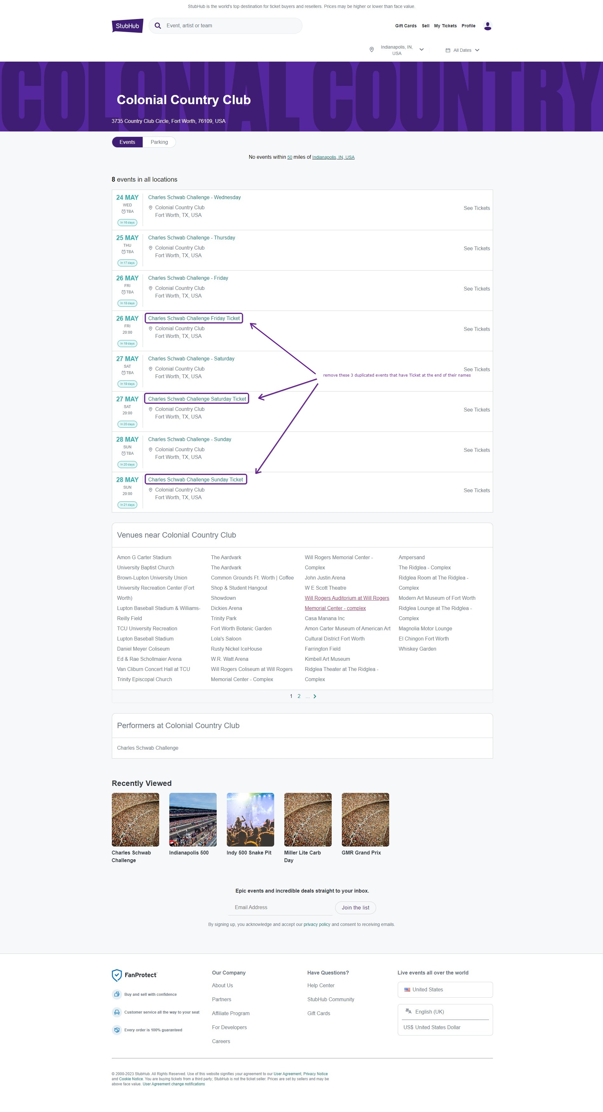See Tickets for the 26 May Friday TBA event
Viewport: 603px width, 1112px height.
click(x=477, y=289)
